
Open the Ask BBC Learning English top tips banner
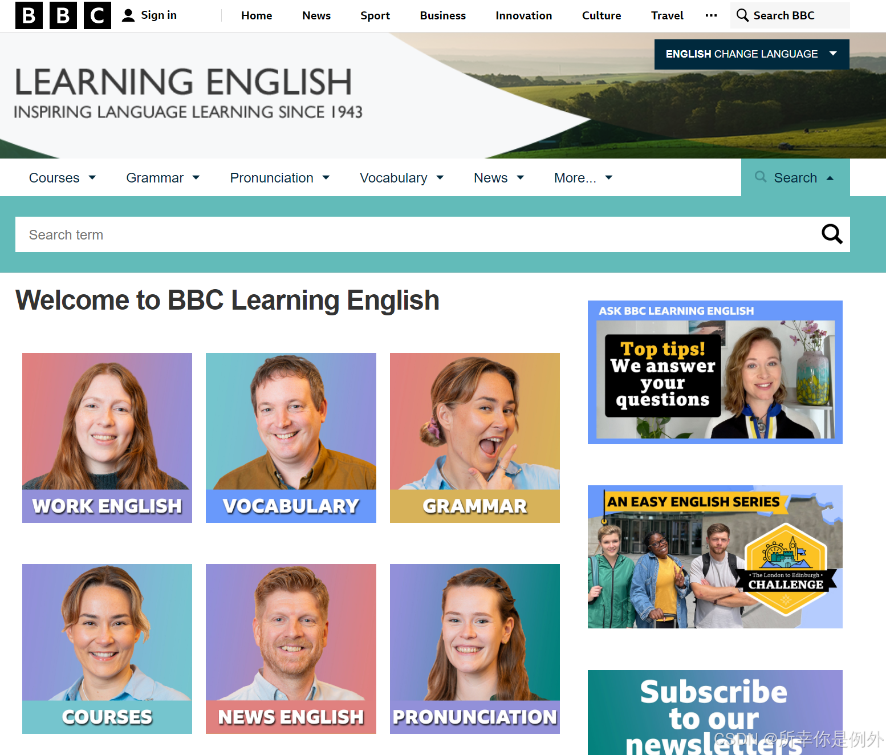[715, 372]
